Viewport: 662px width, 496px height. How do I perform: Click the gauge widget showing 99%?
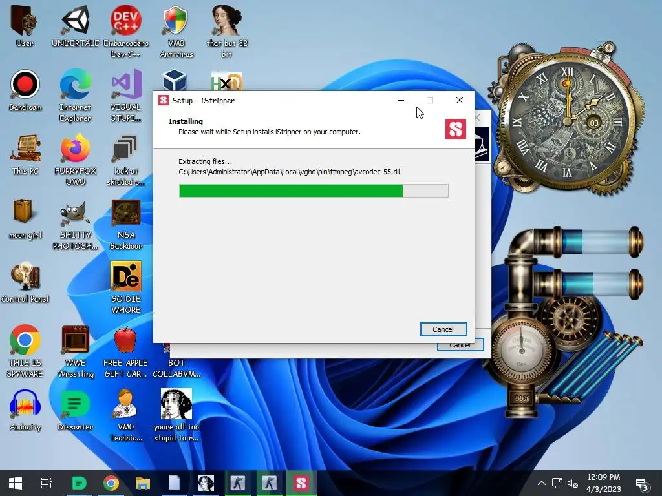522,398
